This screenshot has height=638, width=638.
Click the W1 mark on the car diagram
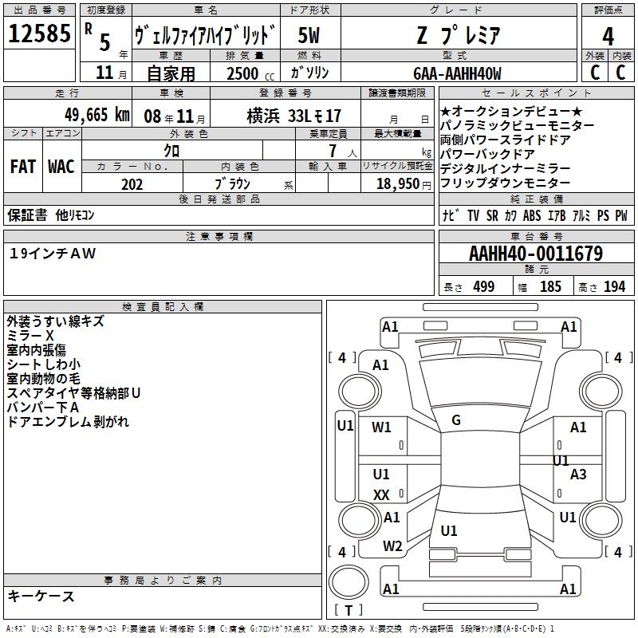coord(382,427)
